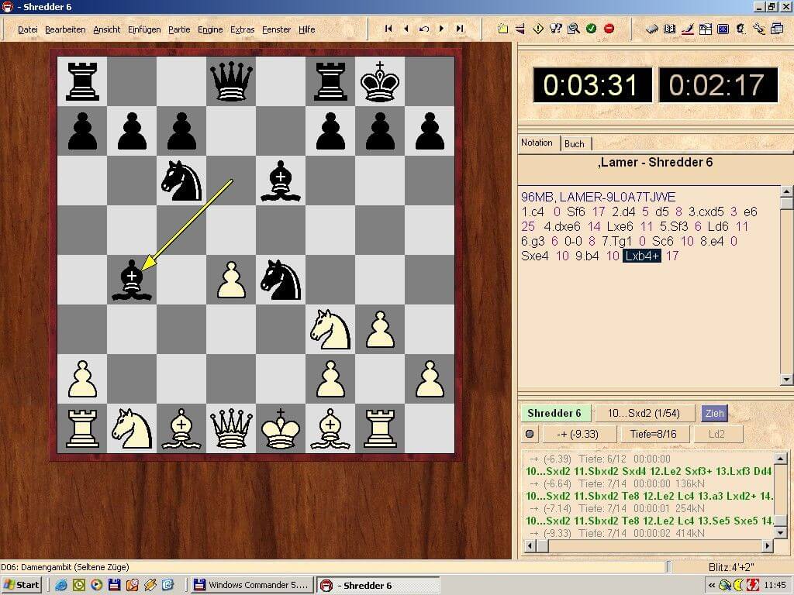The height and width of the screenshot is (595, 794).
Task: Click the move 3.cxd5 in notation
Action: (706, 212)
